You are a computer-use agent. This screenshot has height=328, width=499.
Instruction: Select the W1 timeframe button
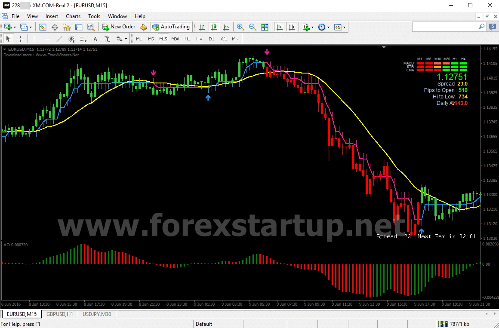point(224,39)
